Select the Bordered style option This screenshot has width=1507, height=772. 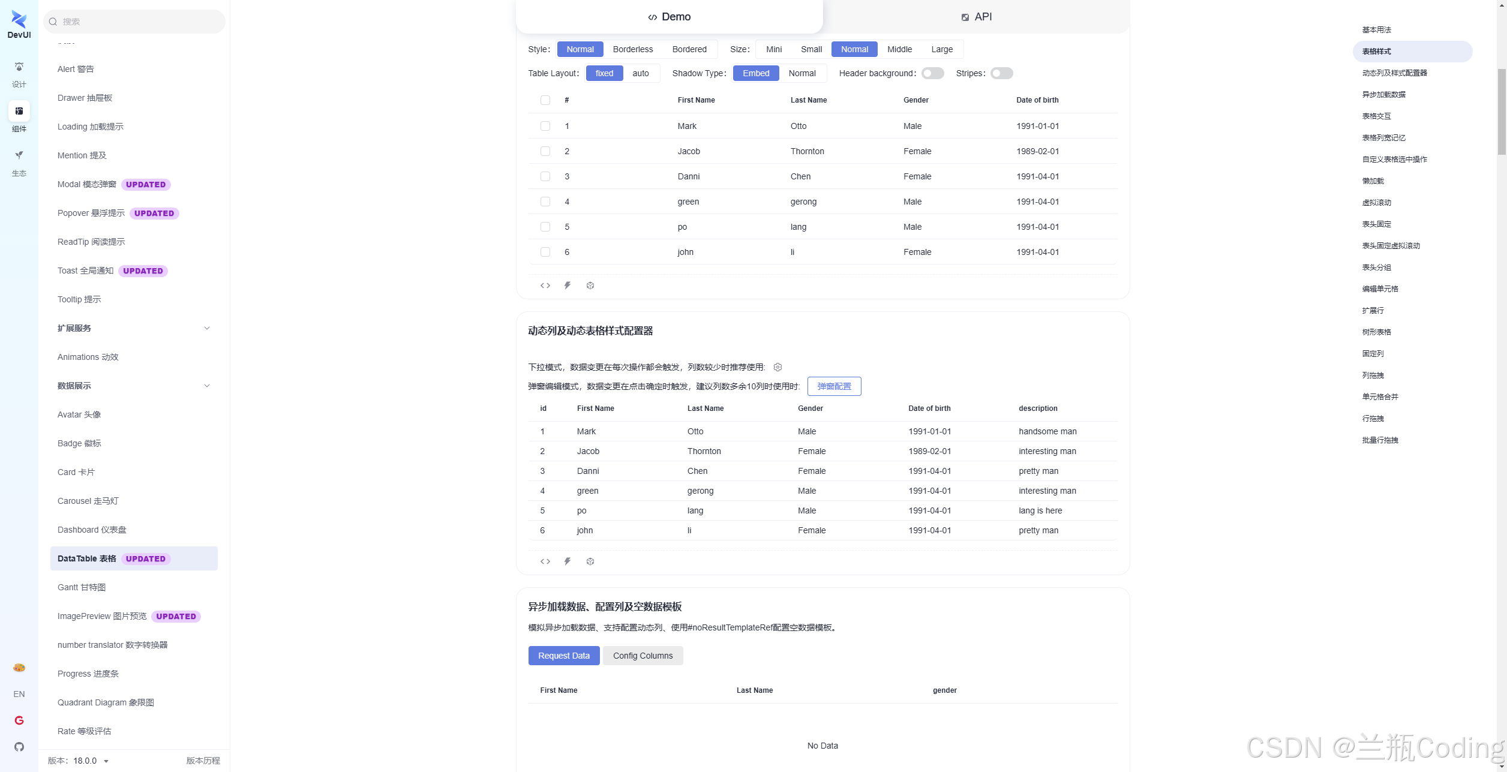pyautogui.click(x=689, y=49)
